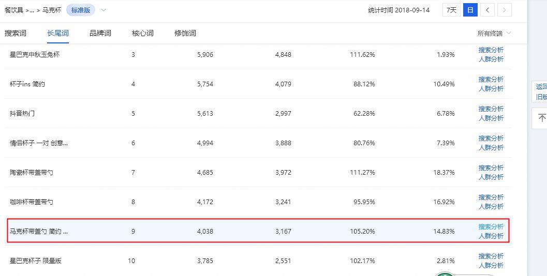
Task: Expand the 标准版 version dropdown
Action: (104, 10)
